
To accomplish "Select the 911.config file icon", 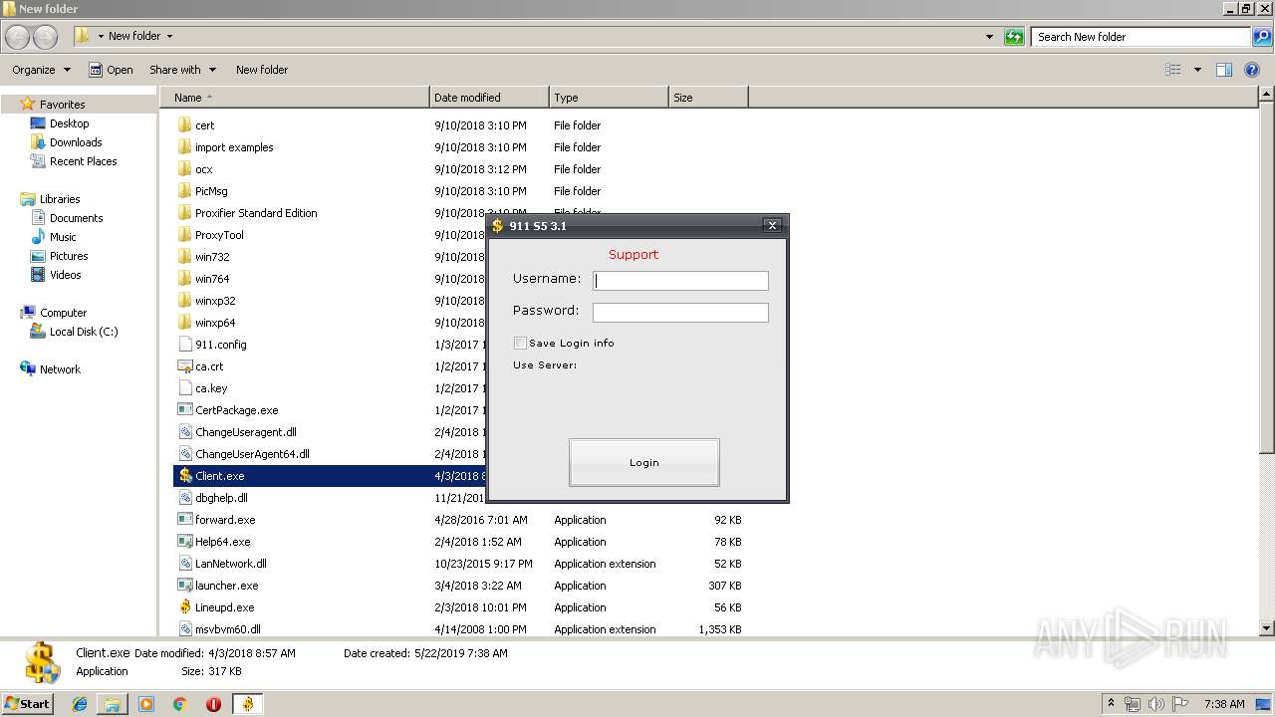I will [x=184, y=345].
